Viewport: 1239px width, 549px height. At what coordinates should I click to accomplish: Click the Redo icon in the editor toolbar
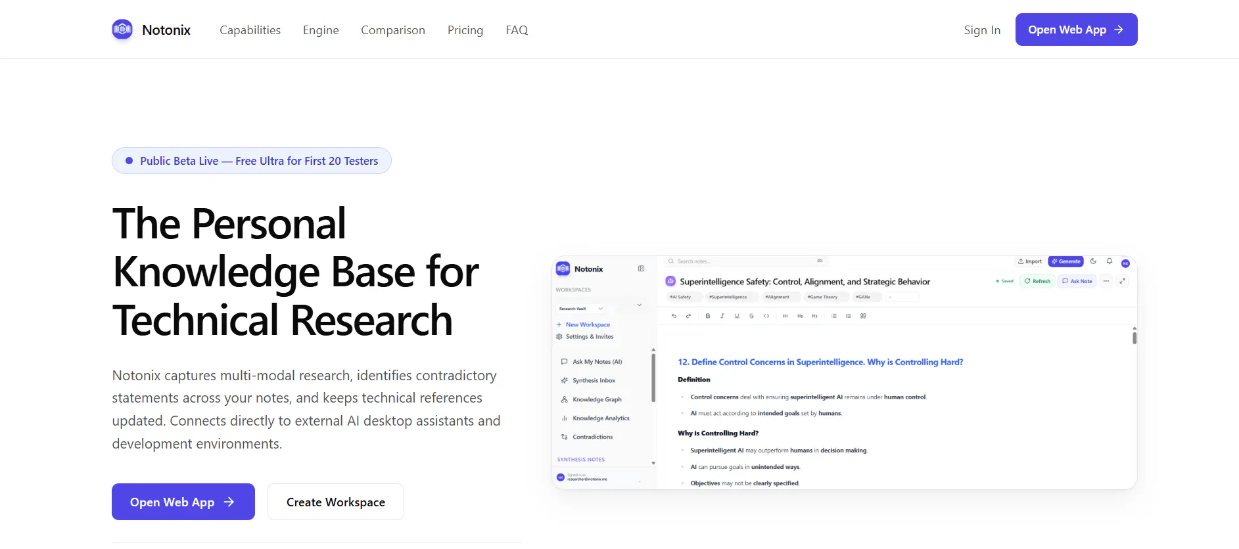[x=688, y=316]
